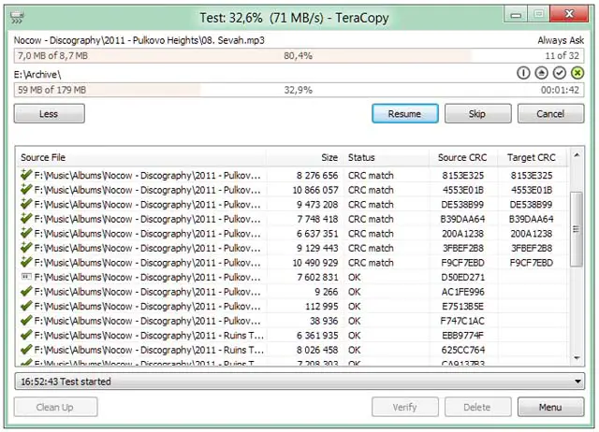599x432 pixels.
Task: Click the checkmark icon of the 7 748 418 row
Action: [x=26, y=218]
